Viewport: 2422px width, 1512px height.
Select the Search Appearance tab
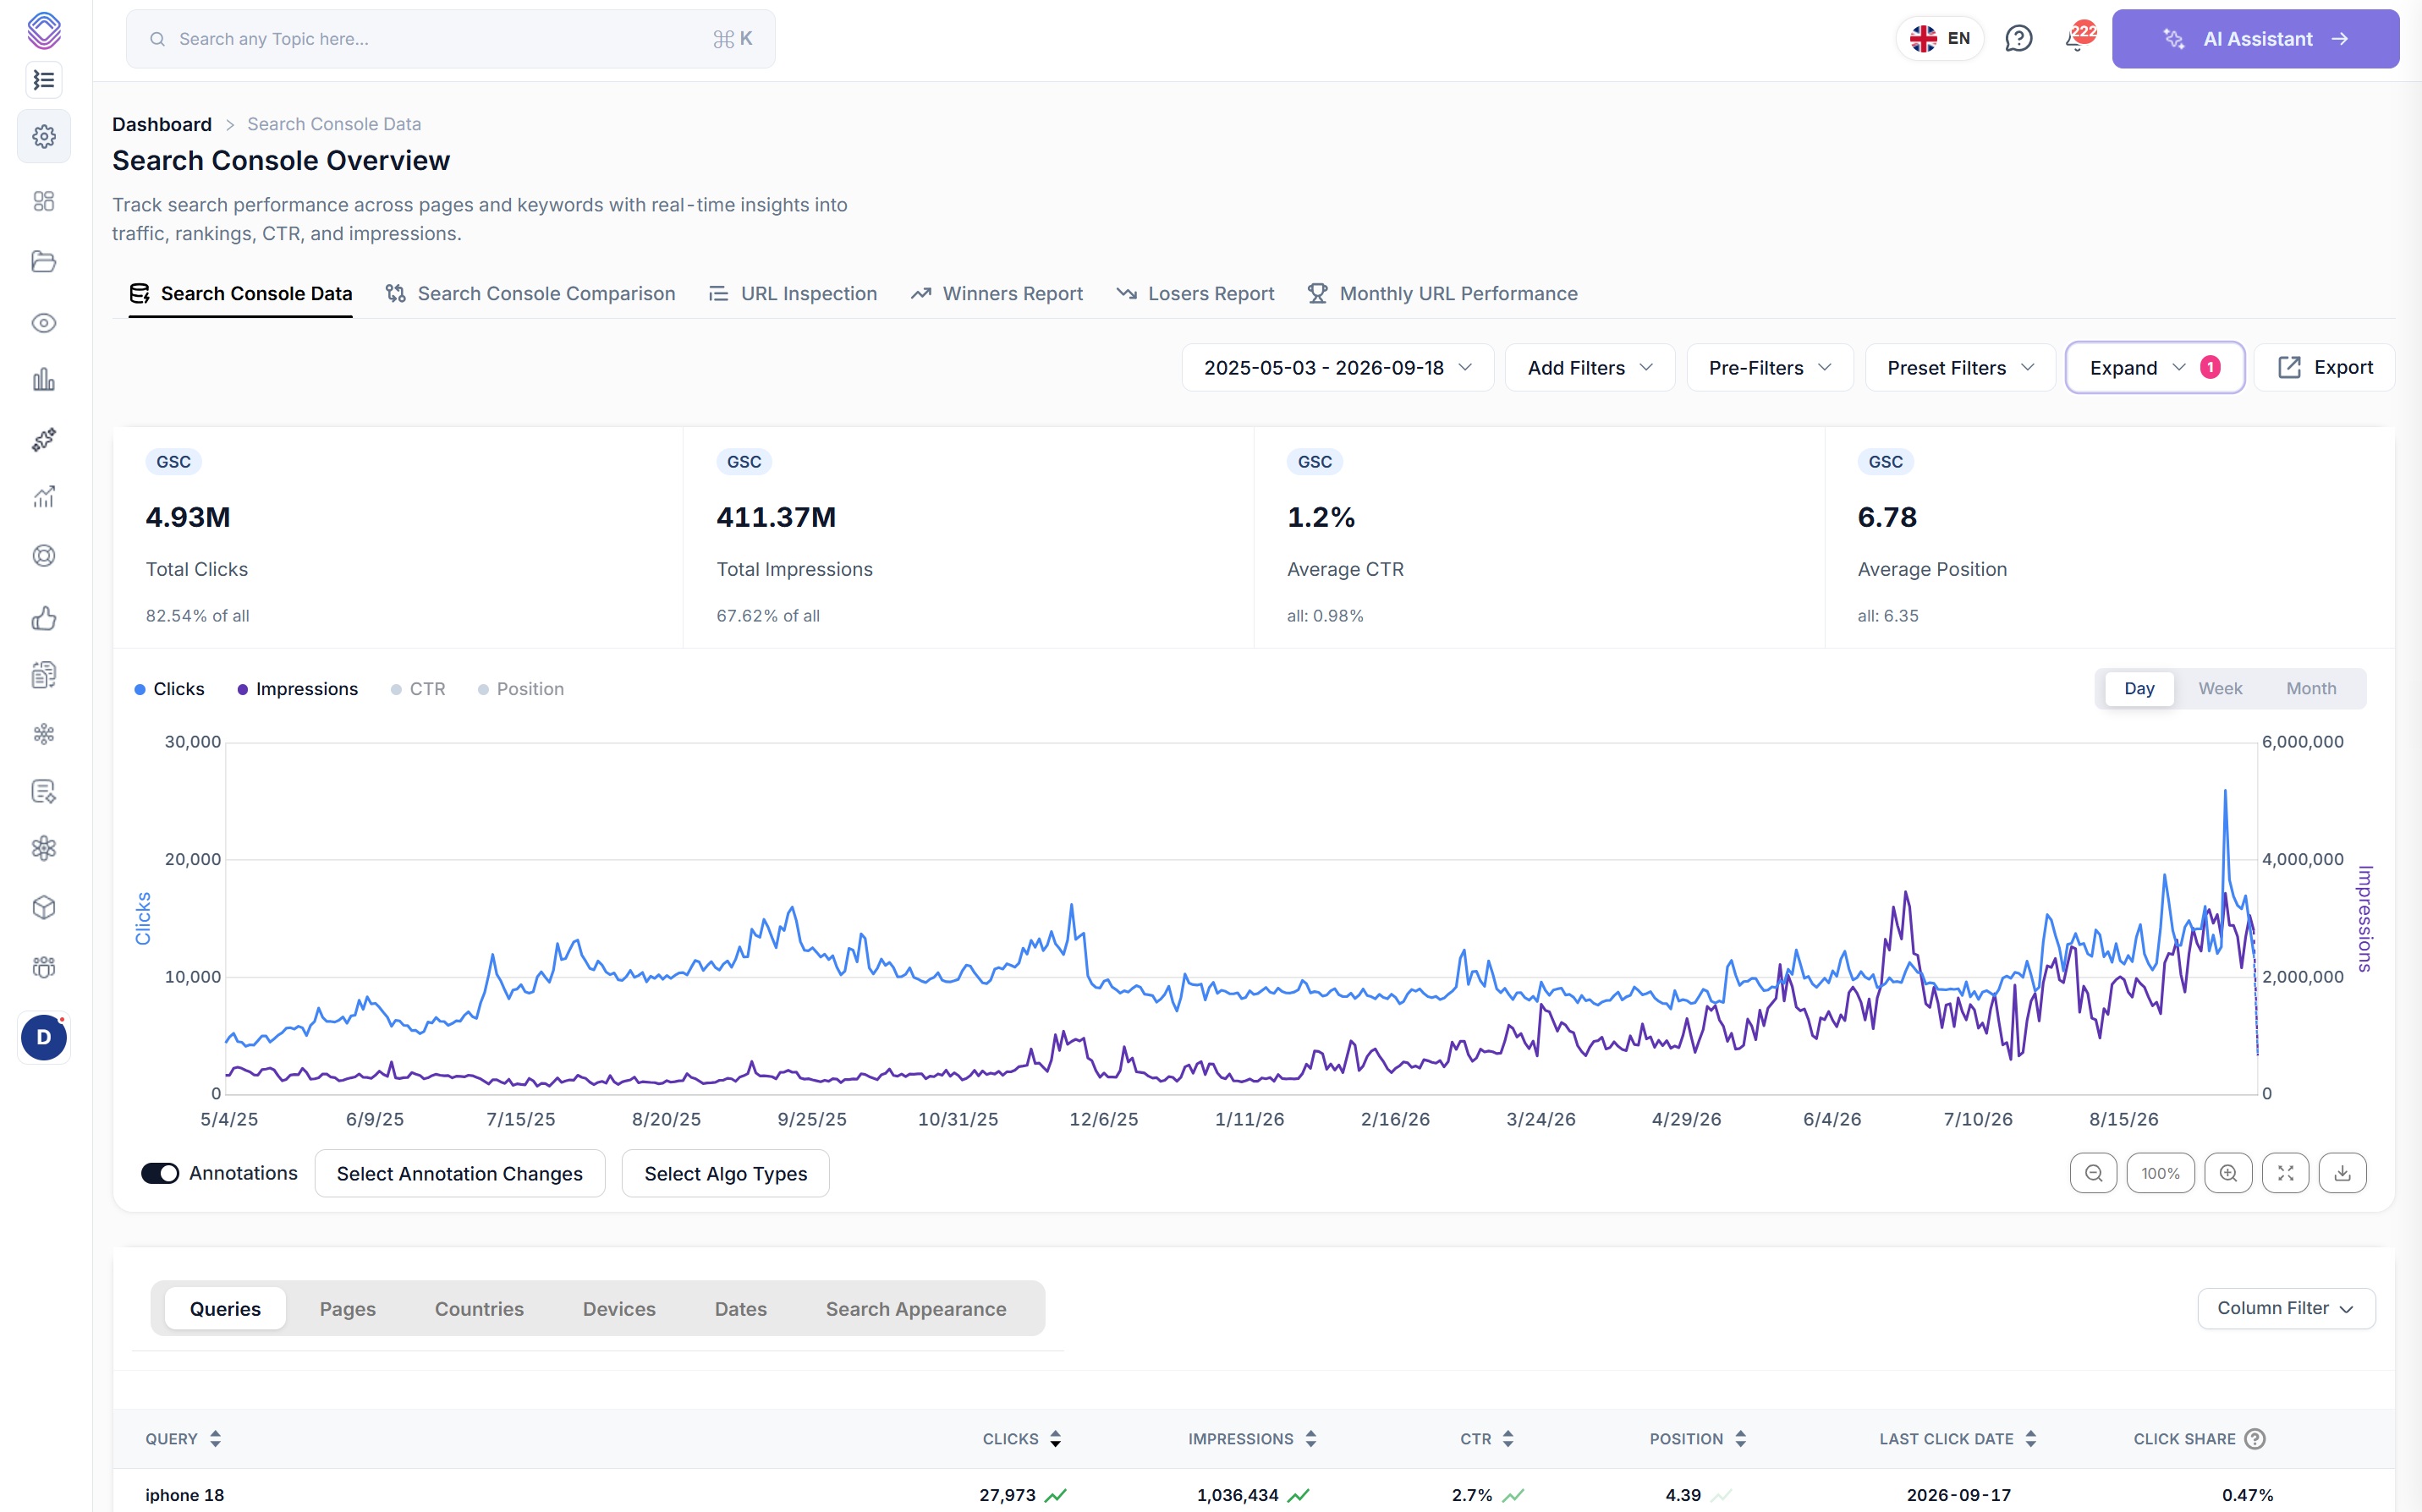pyautogui.click(x=915, y=1309)
